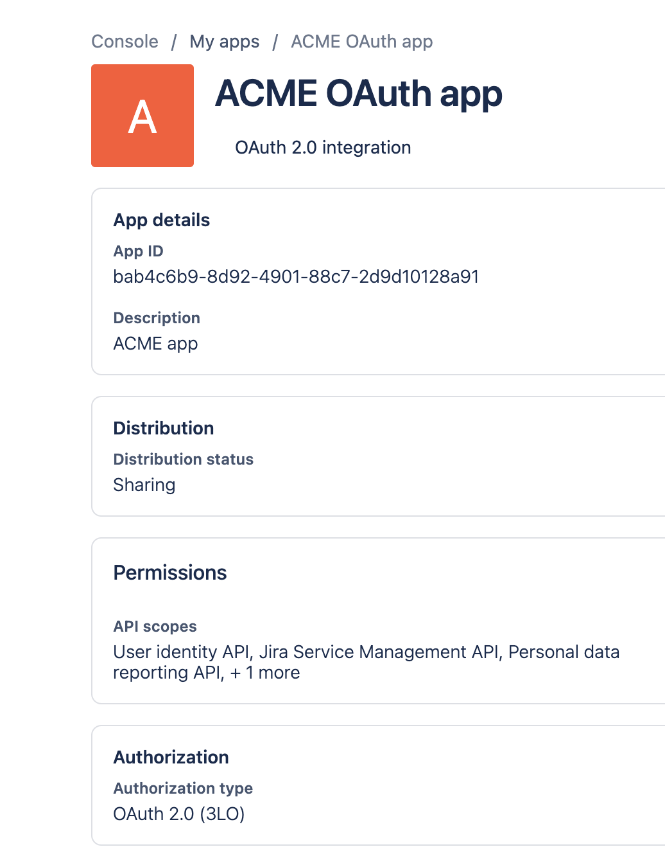The width and height of the screenshot is (665, 856).
Task: Click the OAuth 2.0 (3LO) value
Action: (x=179, y=814)
